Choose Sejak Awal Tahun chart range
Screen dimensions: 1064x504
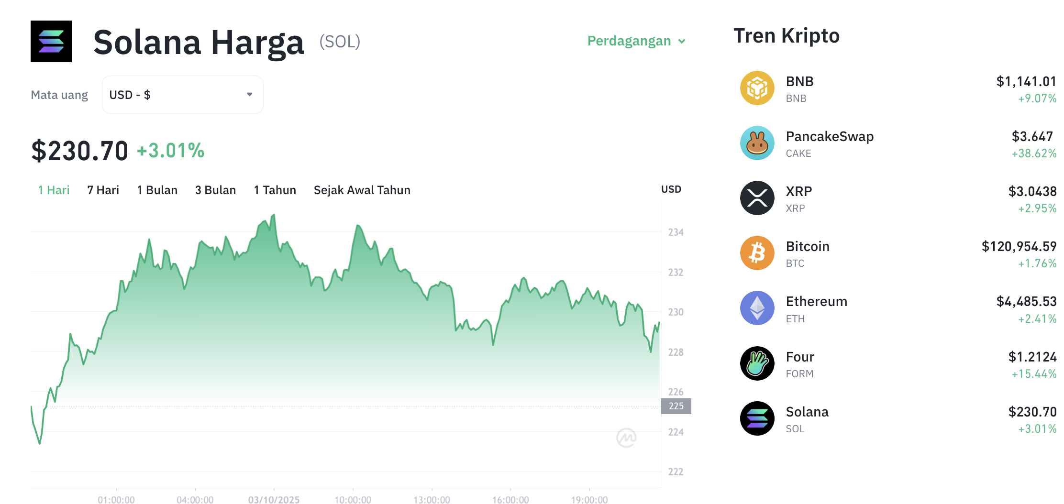pyautogui.click(x=362, y=190)
